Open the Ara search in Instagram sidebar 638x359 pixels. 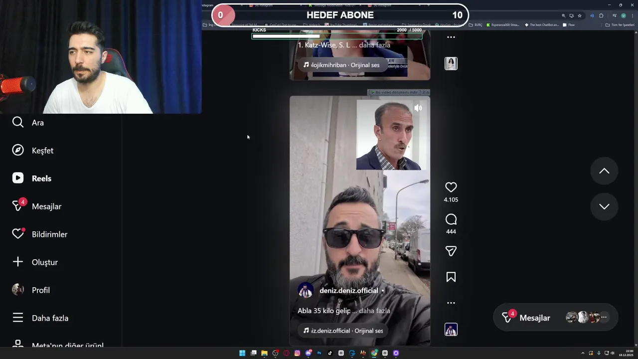coord(28,122)
